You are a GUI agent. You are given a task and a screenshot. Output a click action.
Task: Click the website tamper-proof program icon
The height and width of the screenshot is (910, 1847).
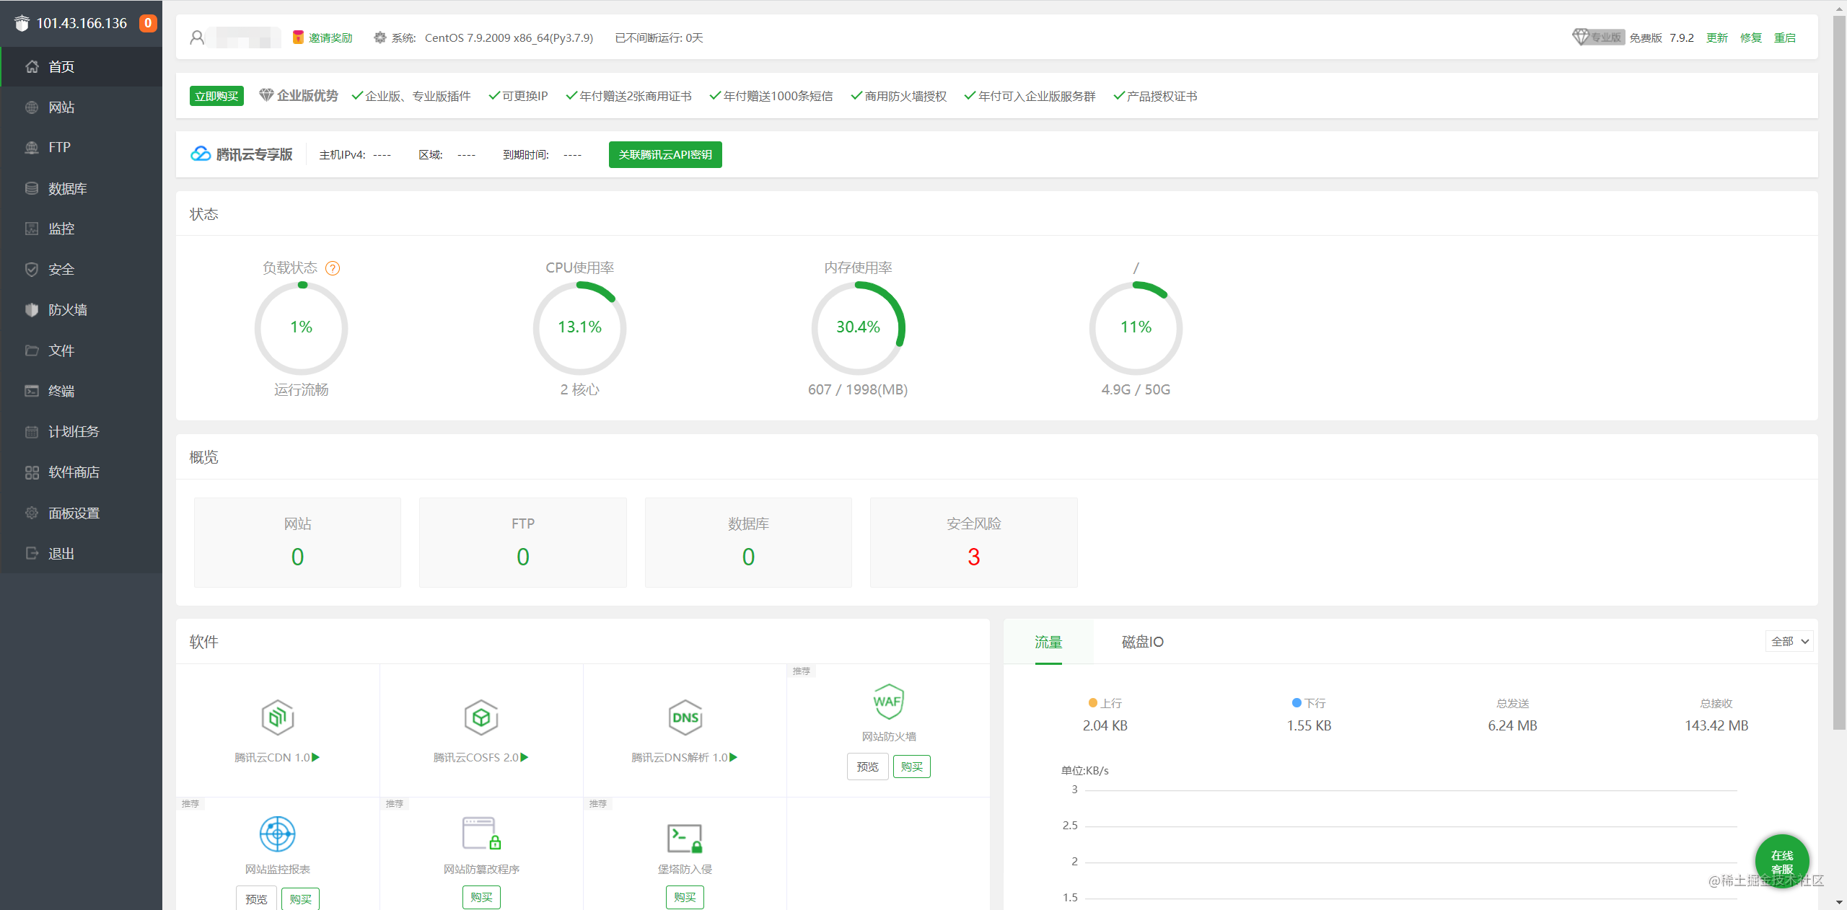(481, 834)
